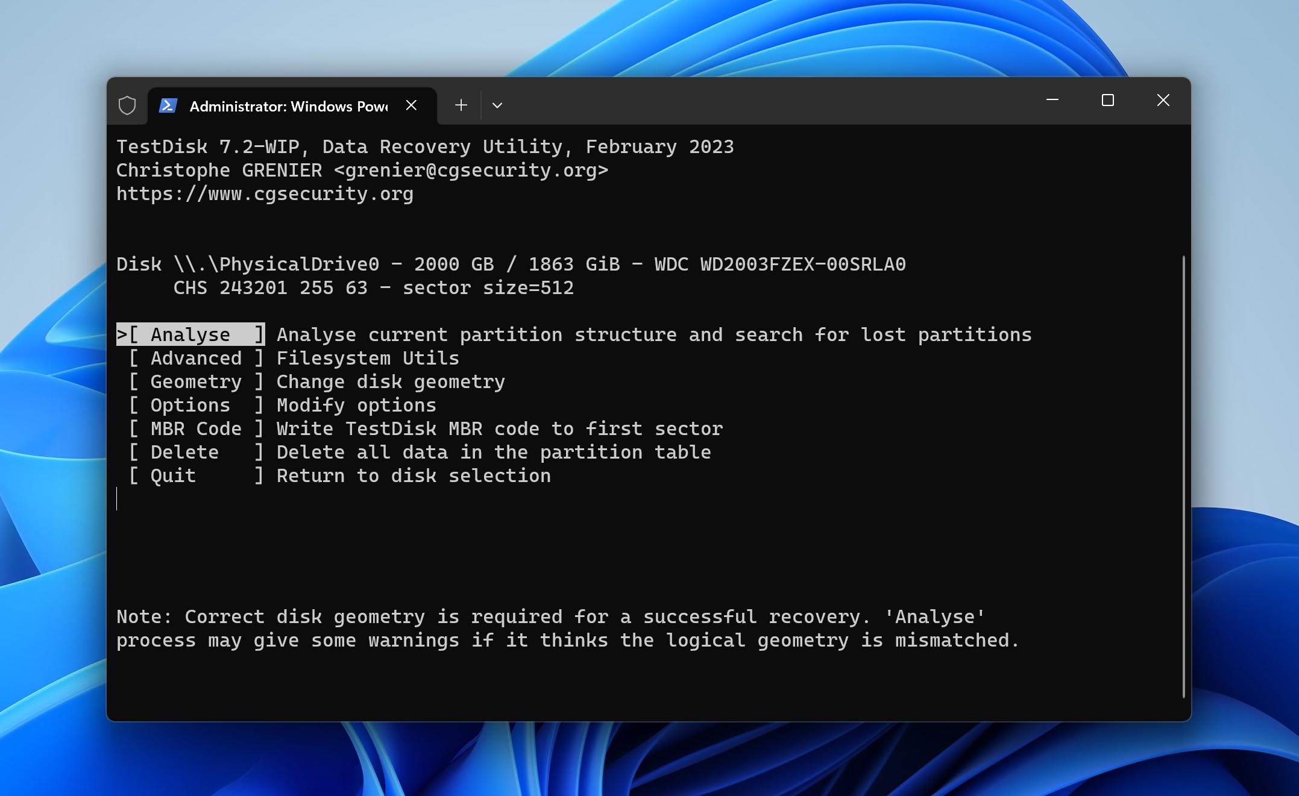Select the MBR Code menu entry
The width and height of the screenshot is (1299, 796).
197,428
